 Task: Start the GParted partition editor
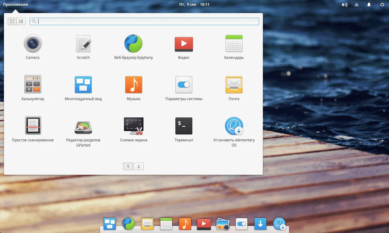tap(83, 126)
